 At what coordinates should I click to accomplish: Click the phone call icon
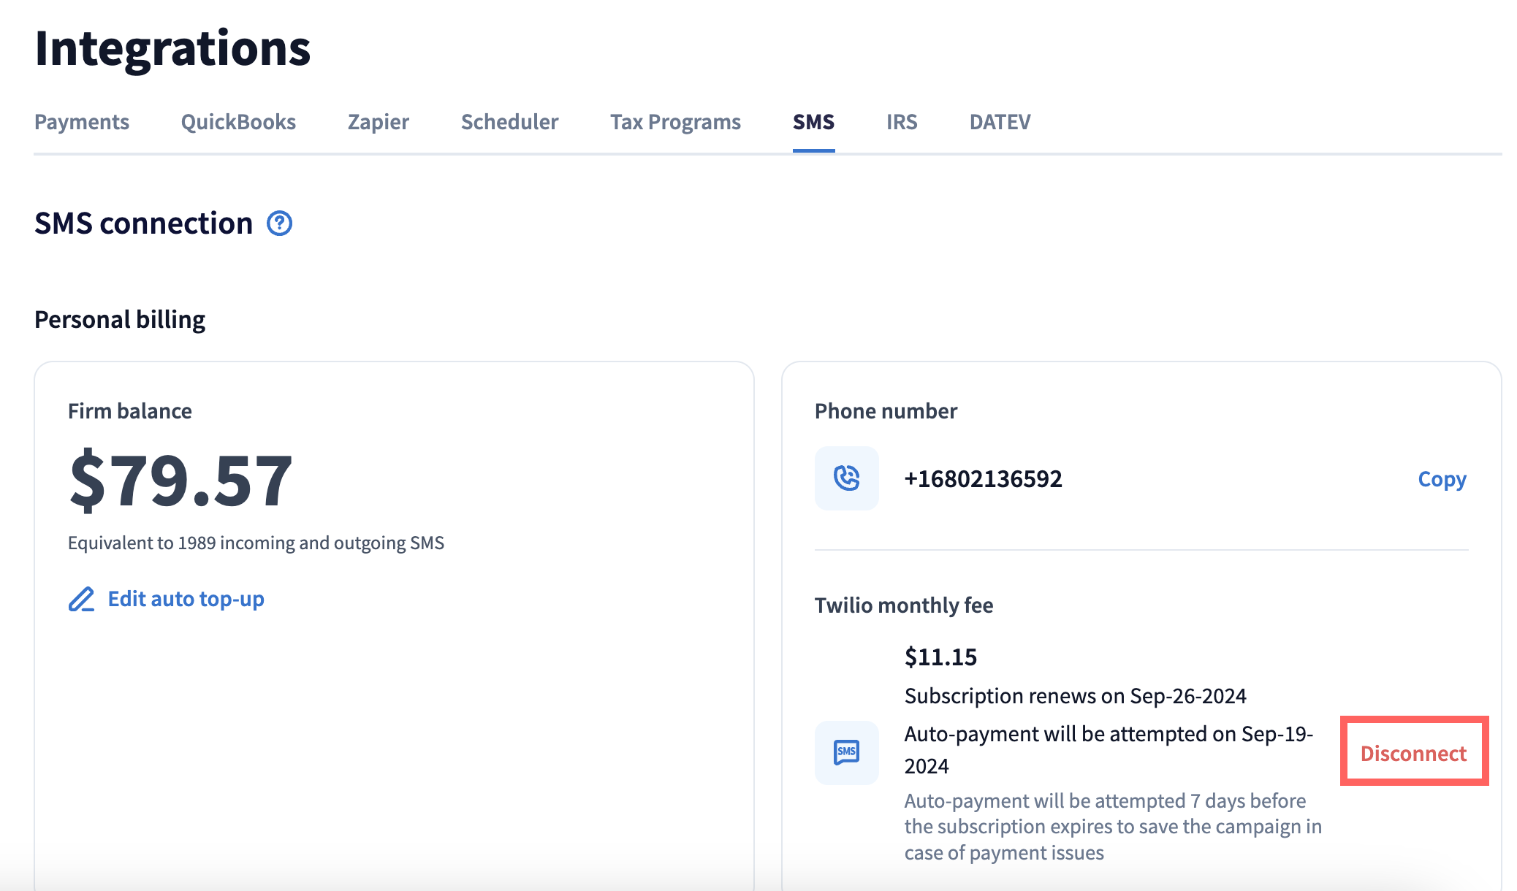(x=846, y=478)
